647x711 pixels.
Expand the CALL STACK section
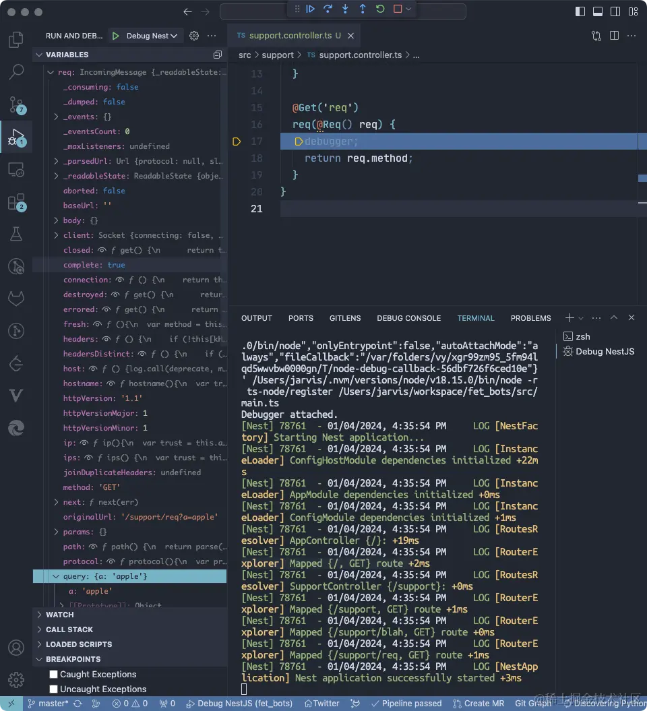(130, 629)
